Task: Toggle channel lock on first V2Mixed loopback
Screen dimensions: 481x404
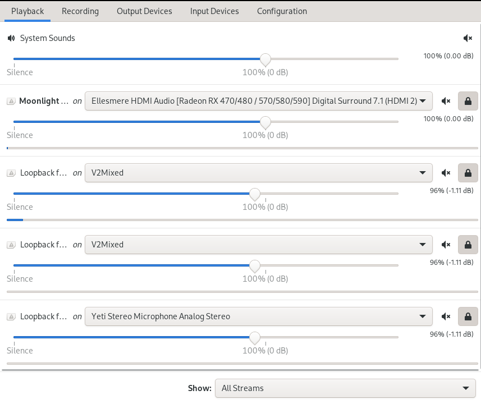Action: 468,173
